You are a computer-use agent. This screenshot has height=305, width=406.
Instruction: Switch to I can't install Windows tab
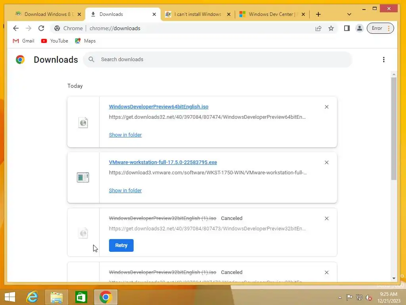[197, 14]
